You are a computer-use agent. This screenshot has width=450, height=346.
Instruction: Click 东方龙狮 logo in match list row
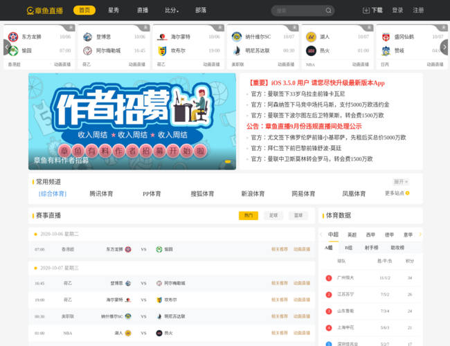(x=128, y=249)
